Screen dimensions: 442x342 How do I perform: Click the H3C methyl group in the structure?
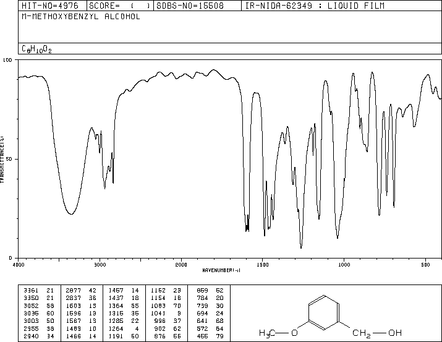point(266,333)
